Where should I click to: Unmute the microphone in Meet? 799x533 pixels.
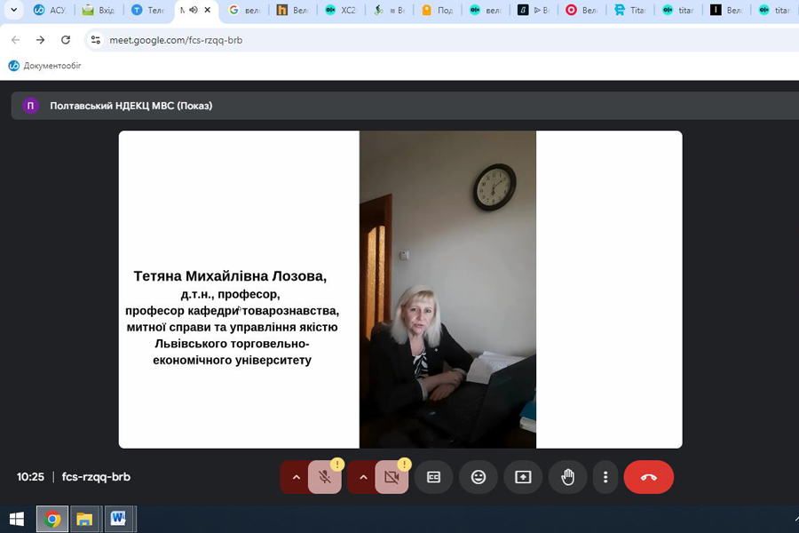point(325,478)
